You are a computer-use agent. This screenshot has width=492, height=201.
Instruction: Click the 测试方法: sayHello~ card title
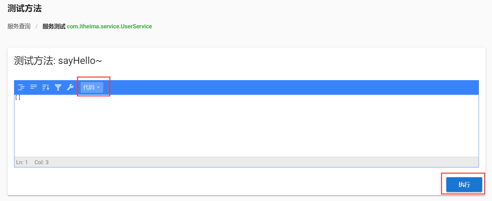[x=58, y=61]
